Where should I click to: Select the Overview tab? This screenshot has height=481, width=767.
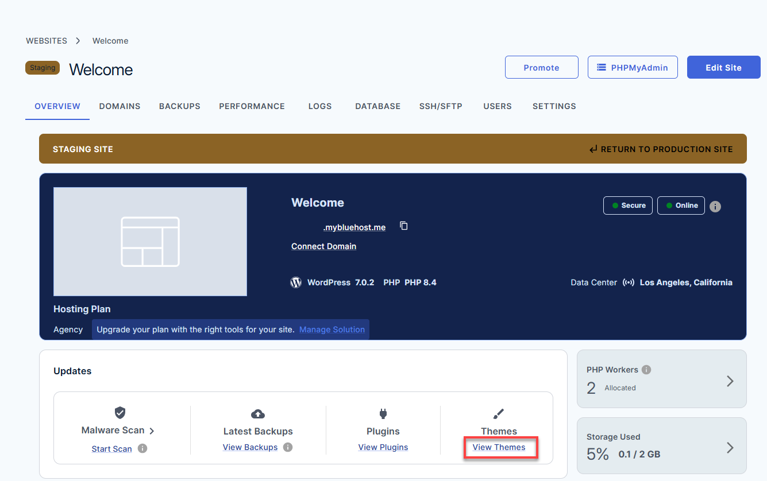point(57,106)
